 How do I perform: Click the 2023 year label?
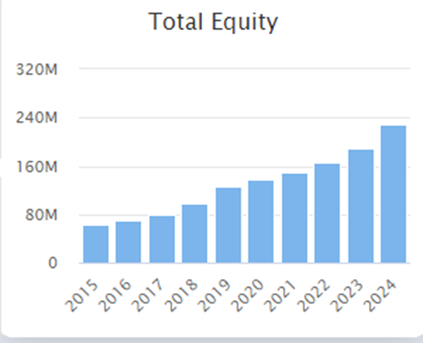pyautogui.click(x=346, y=296)
